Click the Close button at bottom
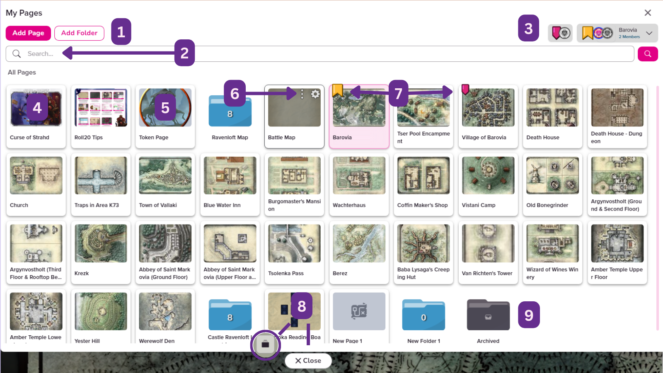Screen dimensions: 663x373 [x=308, y=361]
